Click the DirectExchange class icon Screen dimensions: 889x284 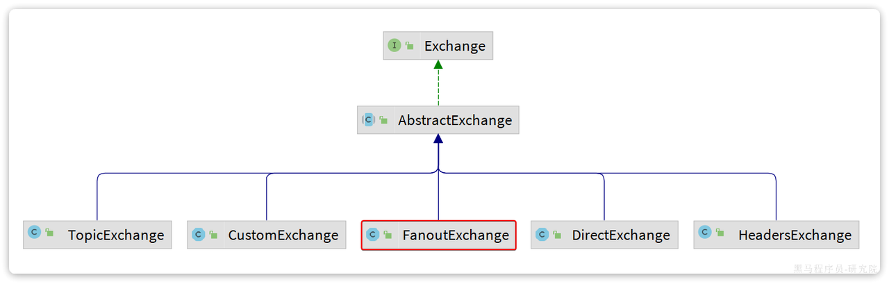pyautogui.click(x=542, y=235)
